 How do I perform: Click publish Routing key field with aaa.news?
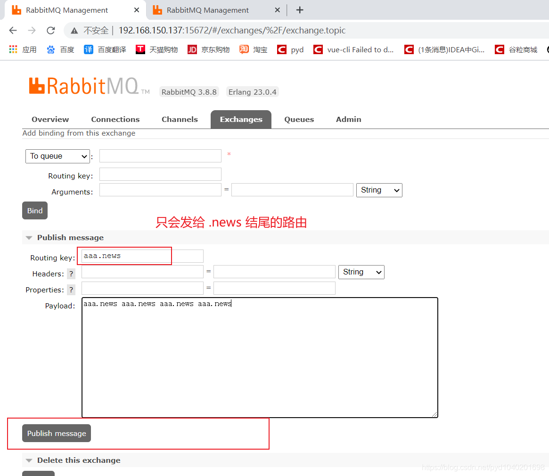tap(142, 256)
